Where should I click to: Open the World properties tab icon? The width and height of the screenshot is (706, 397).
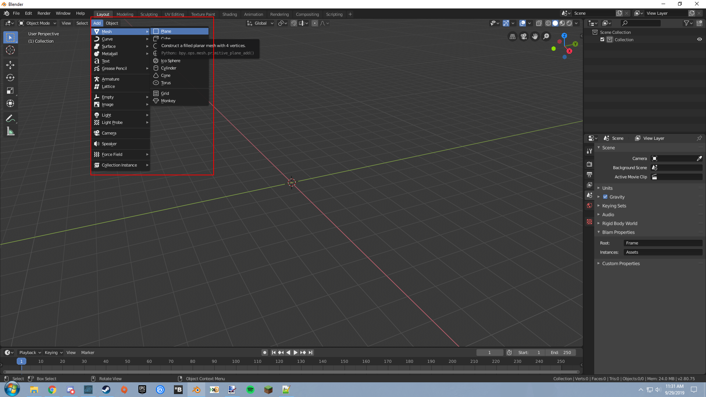click(x=589, y=206)
